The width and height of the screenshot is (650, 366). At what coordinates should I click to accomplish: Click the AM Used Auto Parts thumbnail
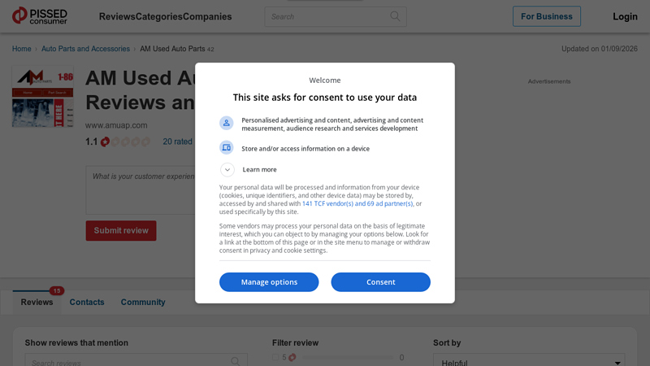pyautogui.click(x=42, y=97)
